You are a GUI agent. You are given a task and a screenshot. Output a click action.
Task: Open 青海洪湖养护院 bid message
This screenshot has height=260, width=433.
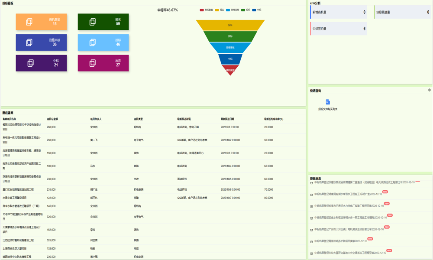(x=341, y=241)
